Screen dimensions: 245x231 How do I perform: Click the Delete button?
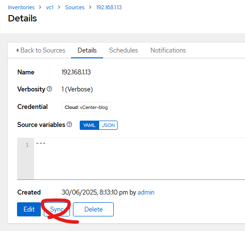tap(93, 209)
